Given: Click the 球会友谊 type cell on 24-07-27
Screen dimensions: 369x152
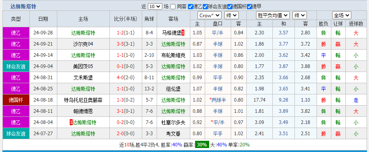Looking at the screenshot, I should point(16,134).
